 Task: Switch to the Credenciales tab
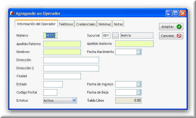click(x=86, y=24)
